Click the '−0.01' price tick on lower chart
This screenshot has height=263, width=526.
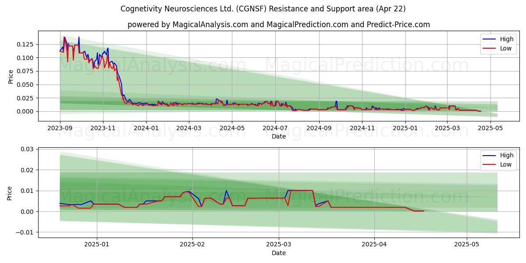point(25,232)
